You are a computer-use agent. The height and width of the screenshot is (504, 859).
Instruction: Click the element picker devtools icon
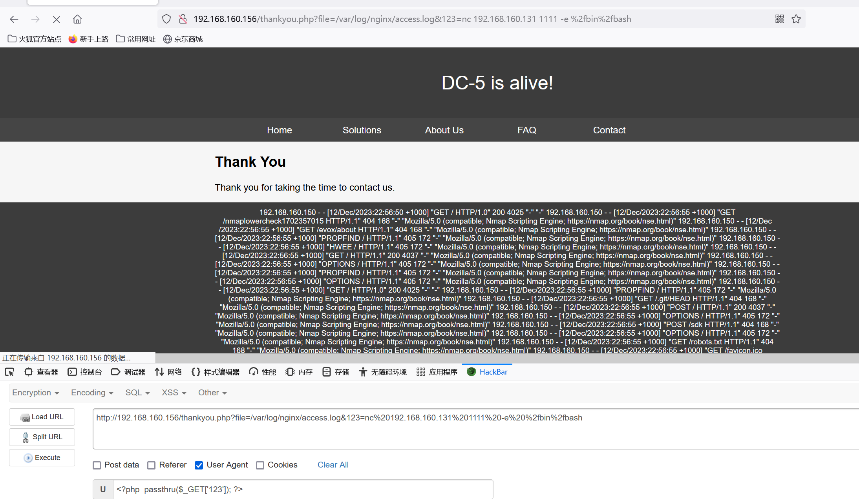[9, 372]
